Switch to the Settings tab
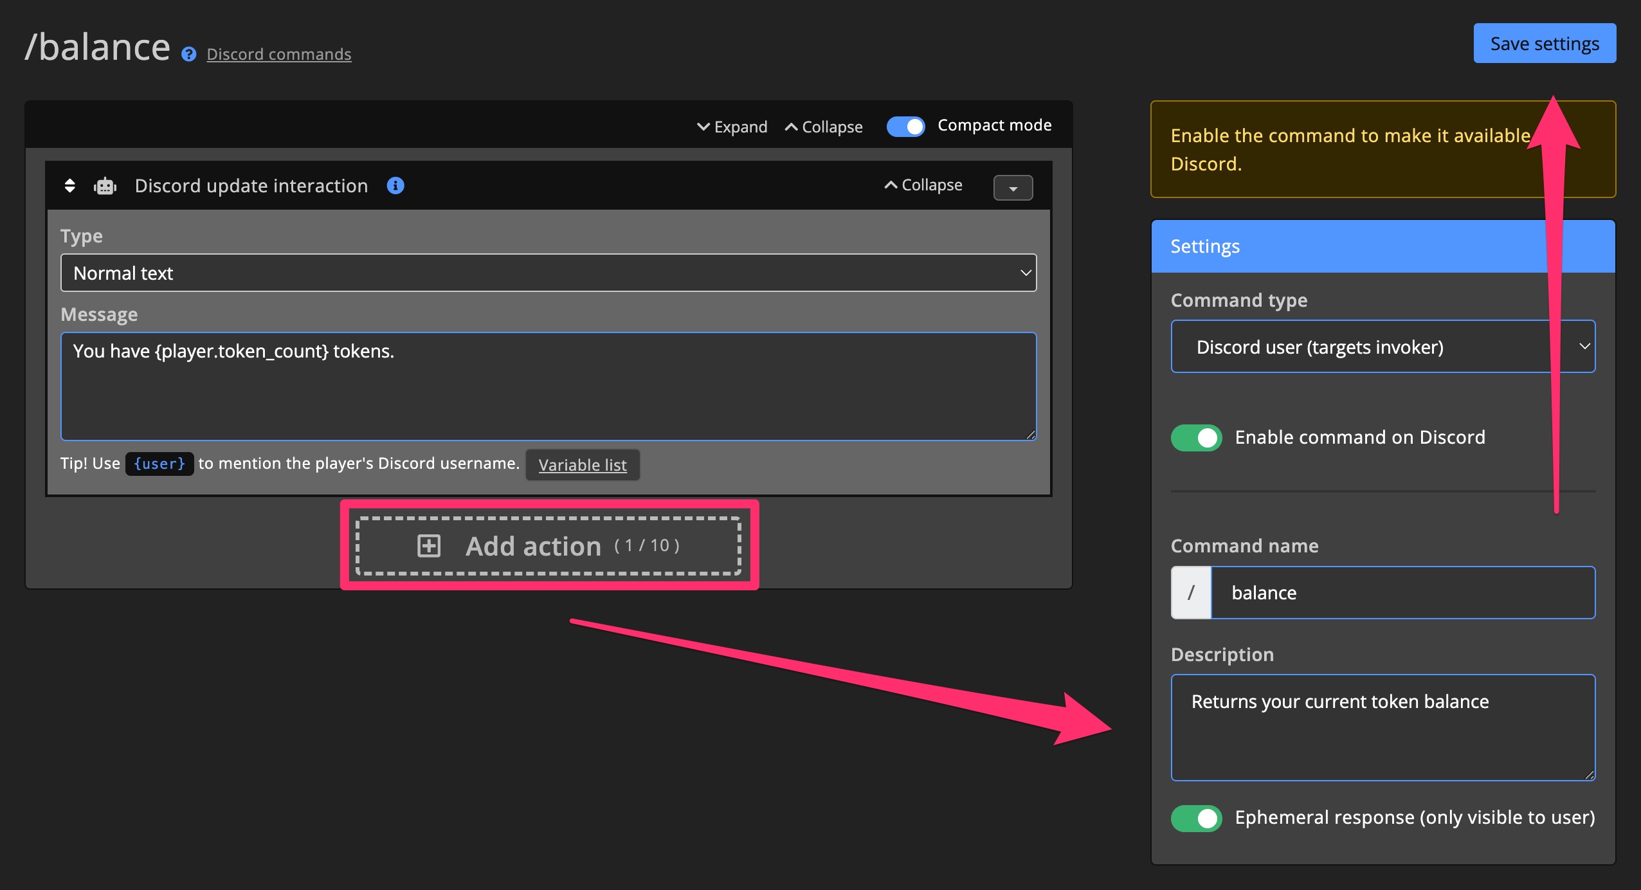 tap(1204, 246)
